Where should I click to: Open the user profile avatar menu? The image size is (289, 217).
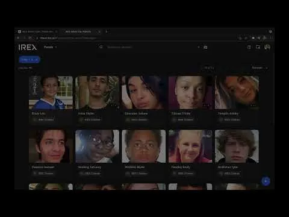(267, 47)
